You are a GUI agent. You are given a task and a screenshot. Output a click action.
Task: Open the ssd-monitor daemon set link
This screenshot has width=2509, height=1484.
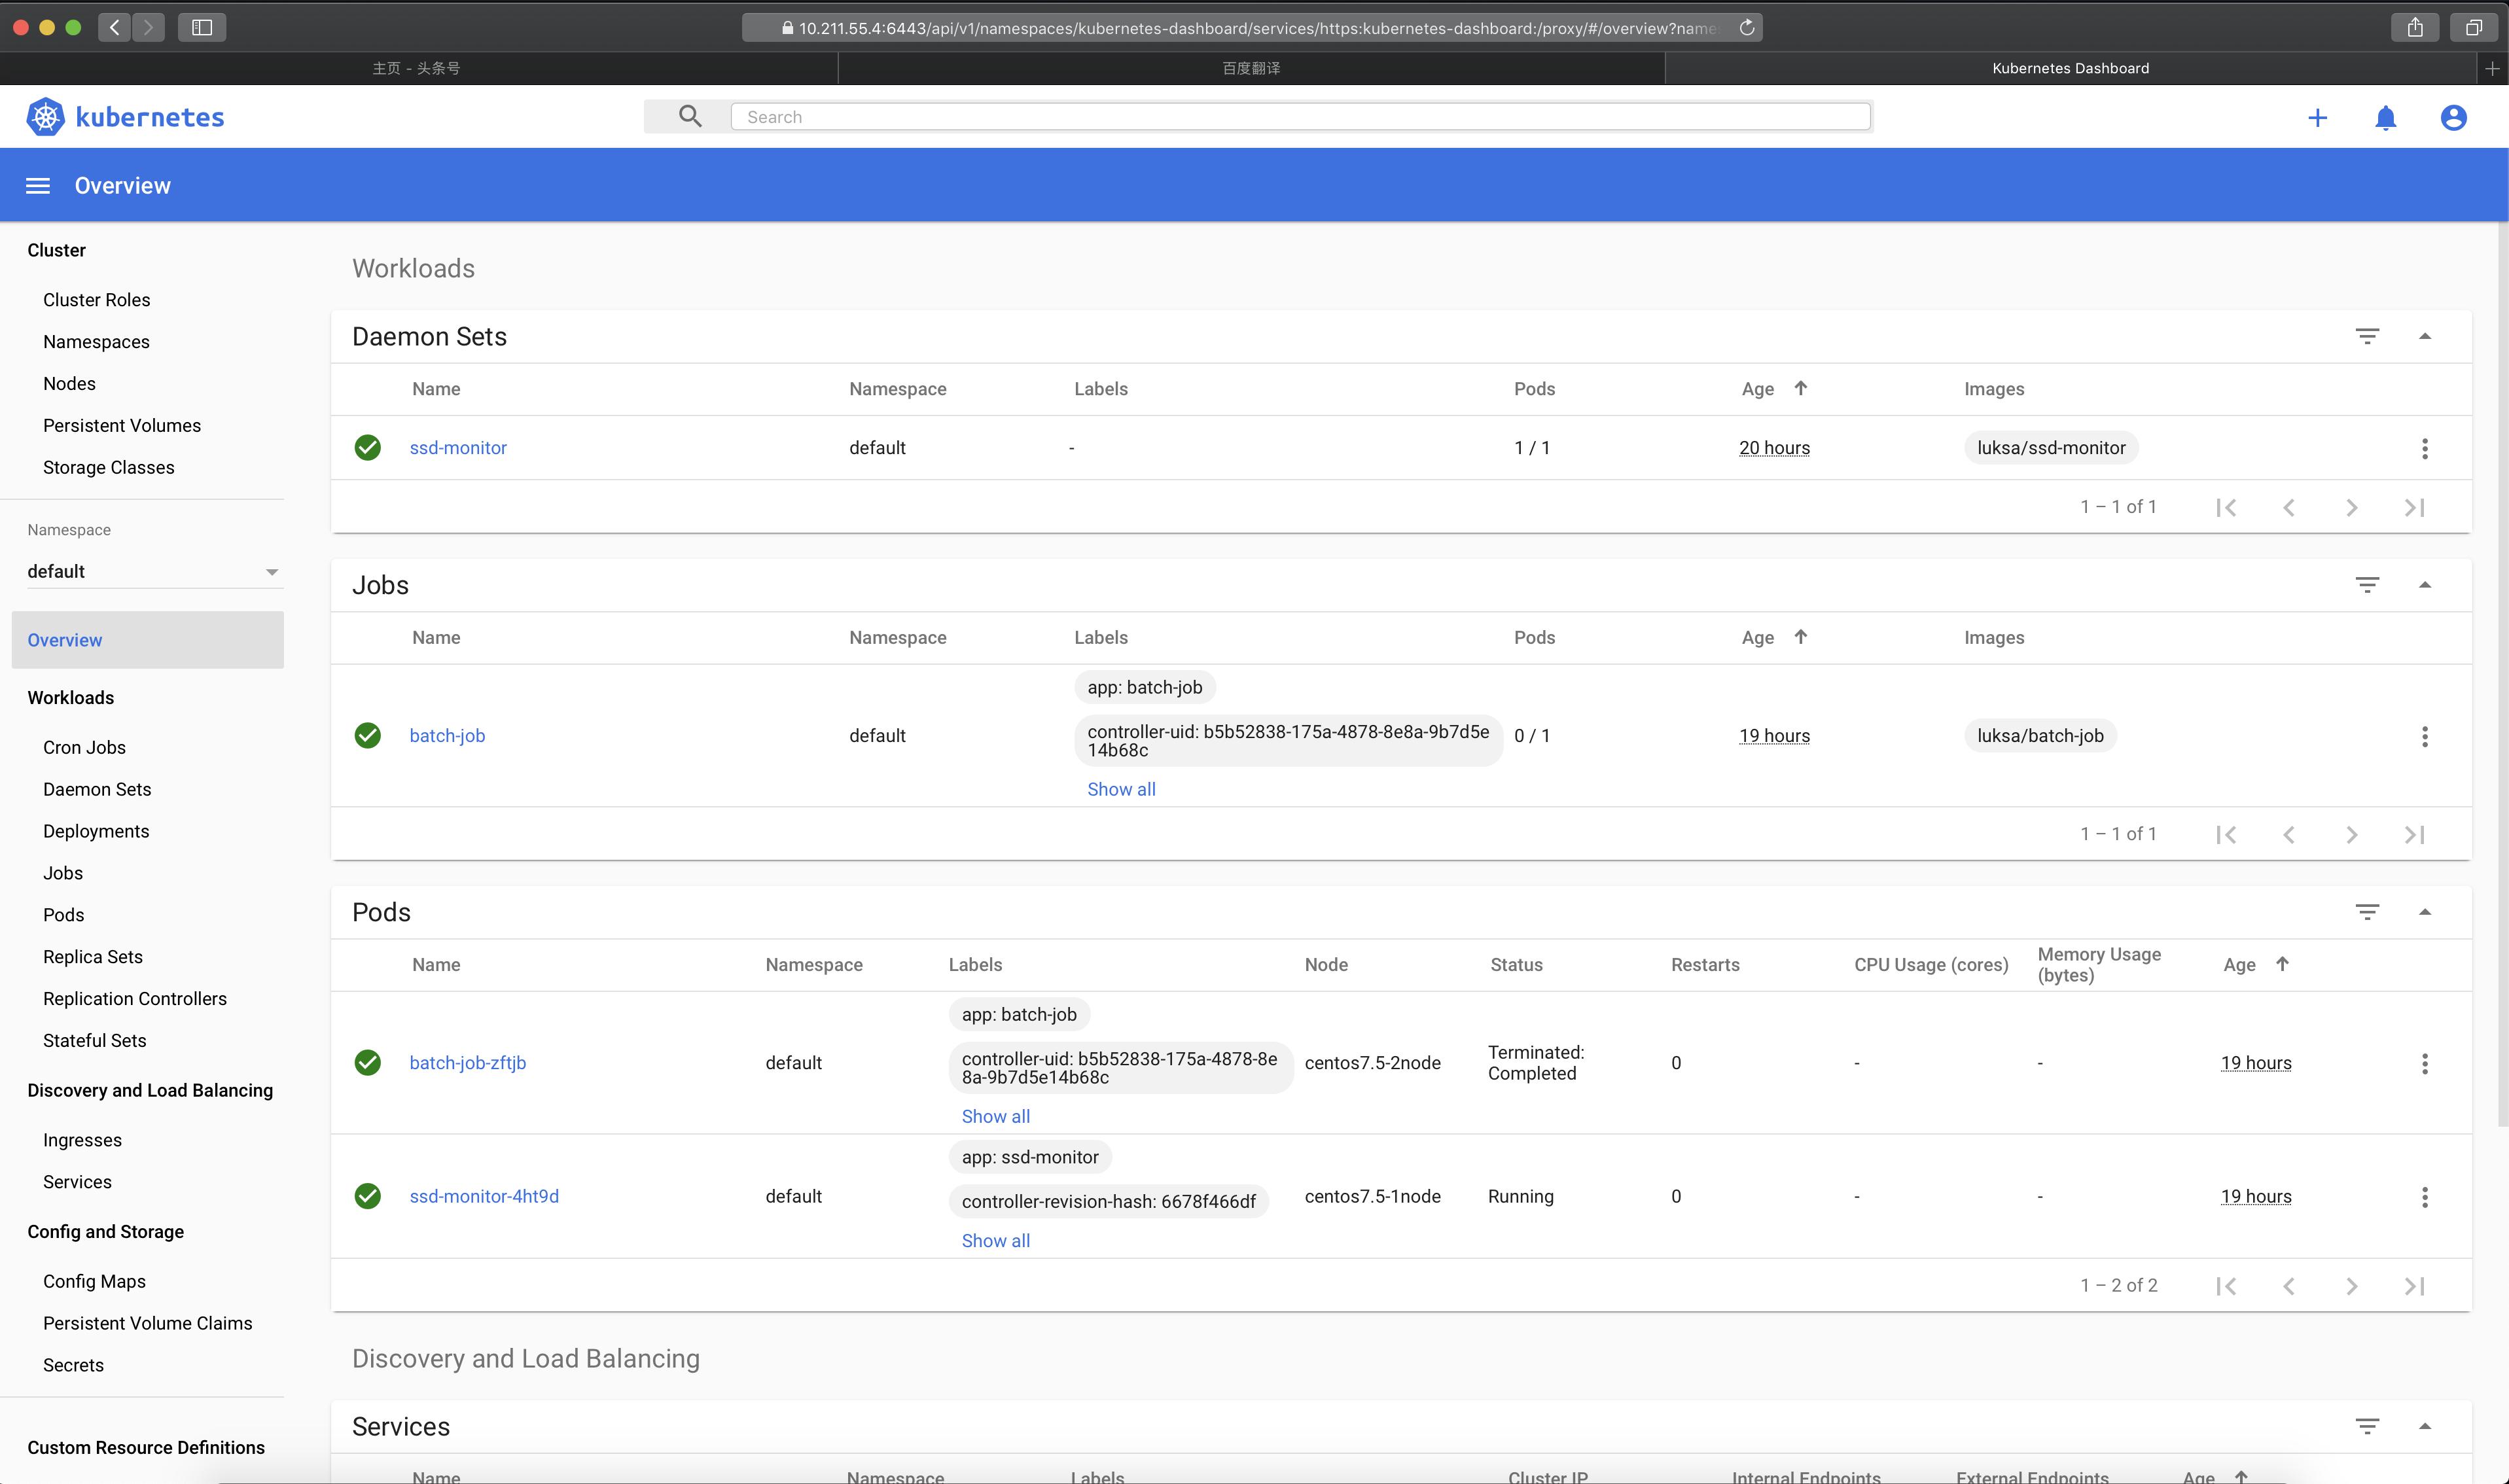click(458, 448)
